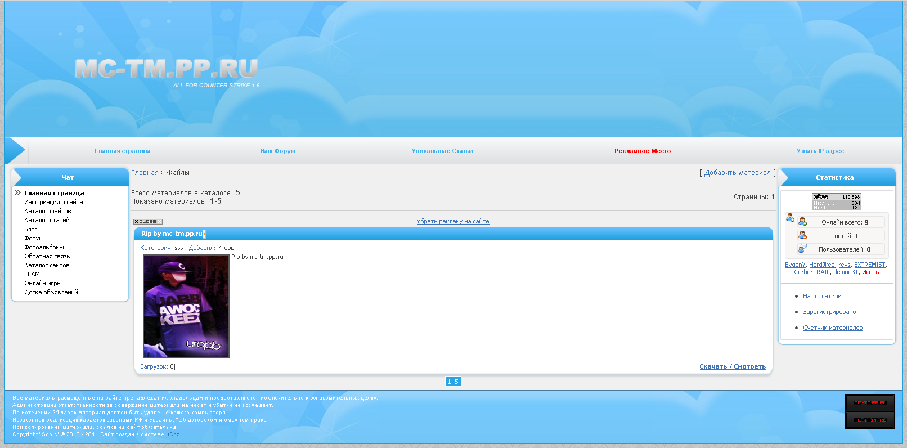Click the 'Нас посетили' link
907x448 pixels.
pos(822,296)
